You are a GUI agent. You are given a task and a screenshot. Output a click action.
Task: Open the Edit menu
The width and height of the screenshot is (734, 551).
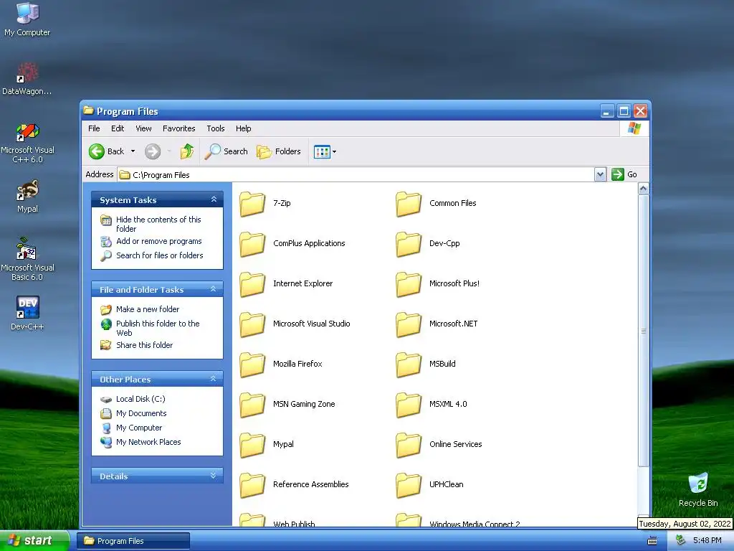pyautogui.click(x=118, y=128)
